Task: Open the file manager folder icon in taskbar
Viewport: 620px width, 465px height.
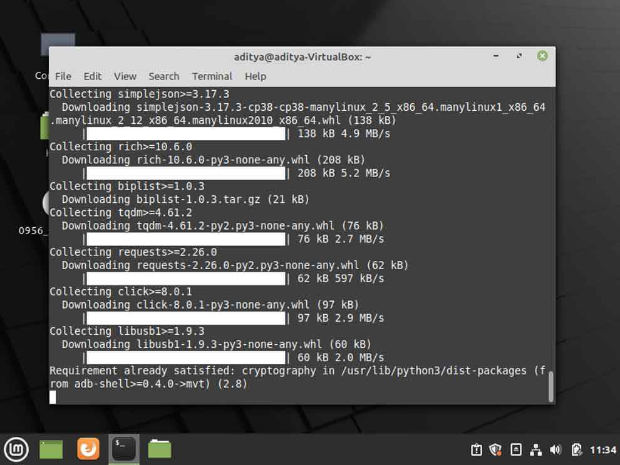Action: (160, 449)
